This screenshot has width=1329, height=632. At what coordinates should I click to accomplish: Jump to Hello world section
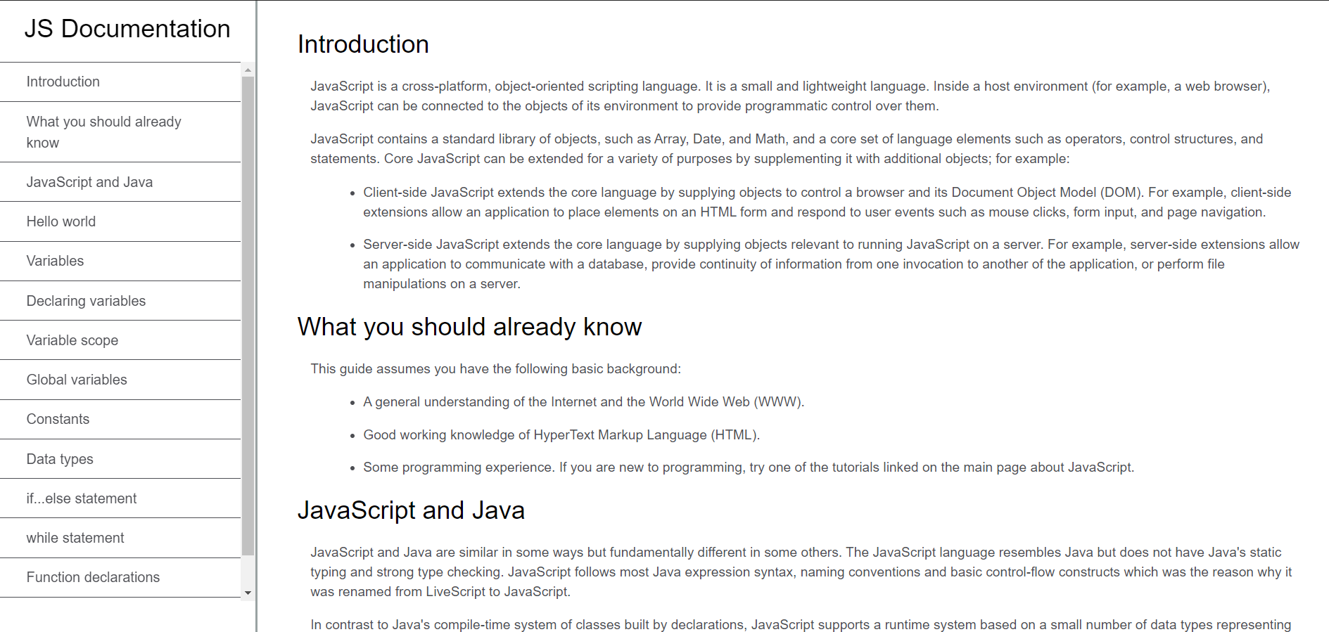point(61,221)
